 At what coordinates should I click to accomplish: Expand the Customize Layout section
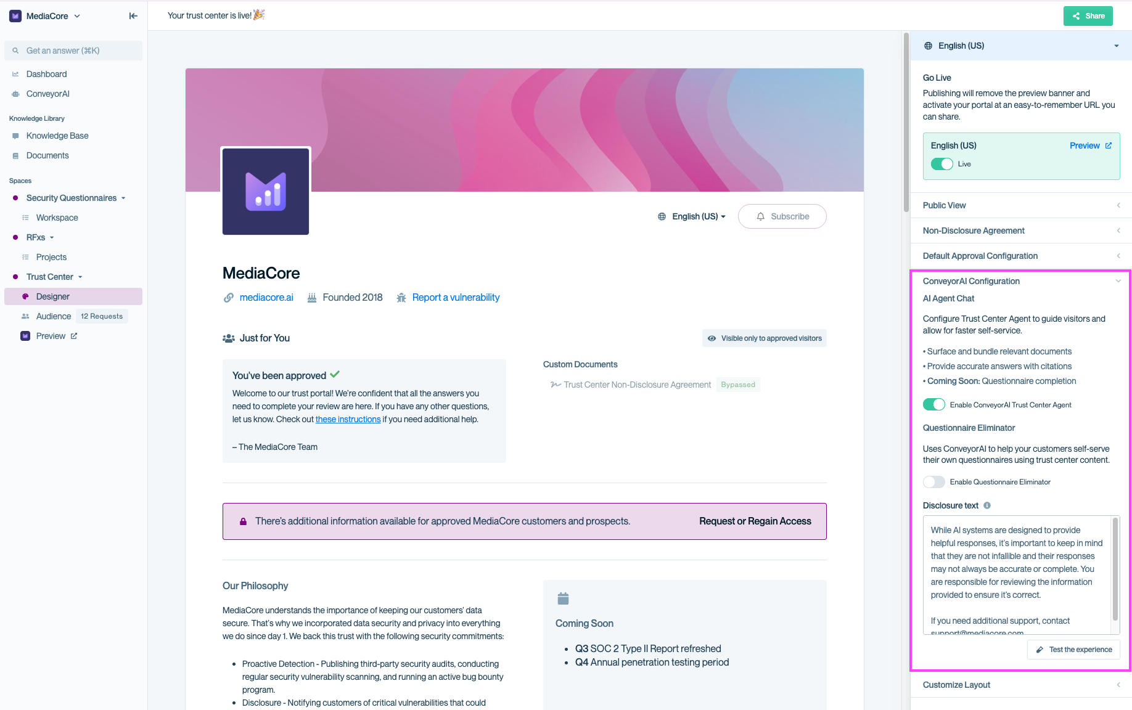click(1021, 685)
